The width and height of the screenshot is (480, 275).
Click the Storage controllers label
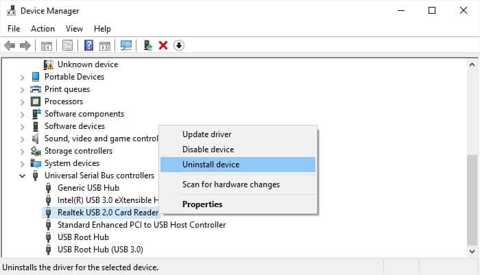click(78, 151)
